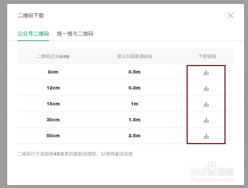Download the 8cm QR code
Screen dimensions: 248x188
[206, 72]
